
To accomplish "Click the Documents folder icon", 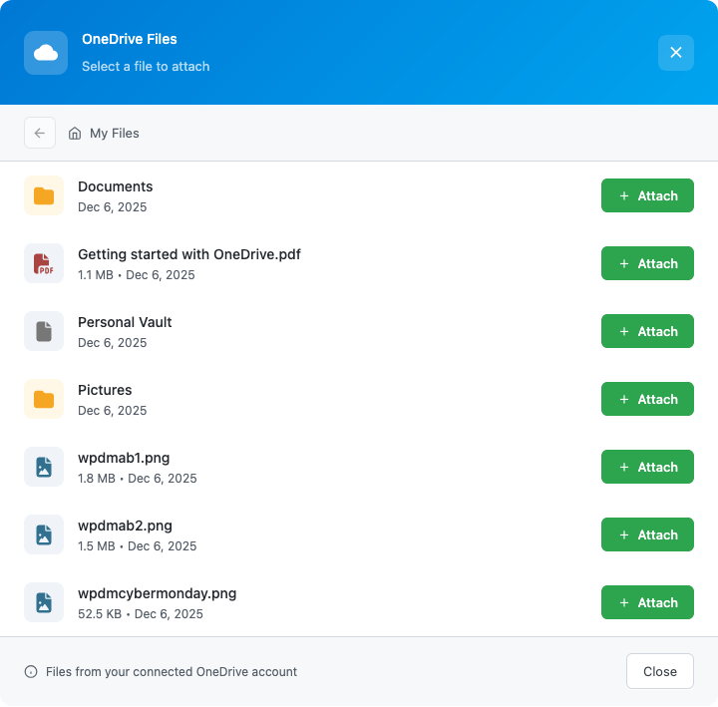I will point(44,195).
